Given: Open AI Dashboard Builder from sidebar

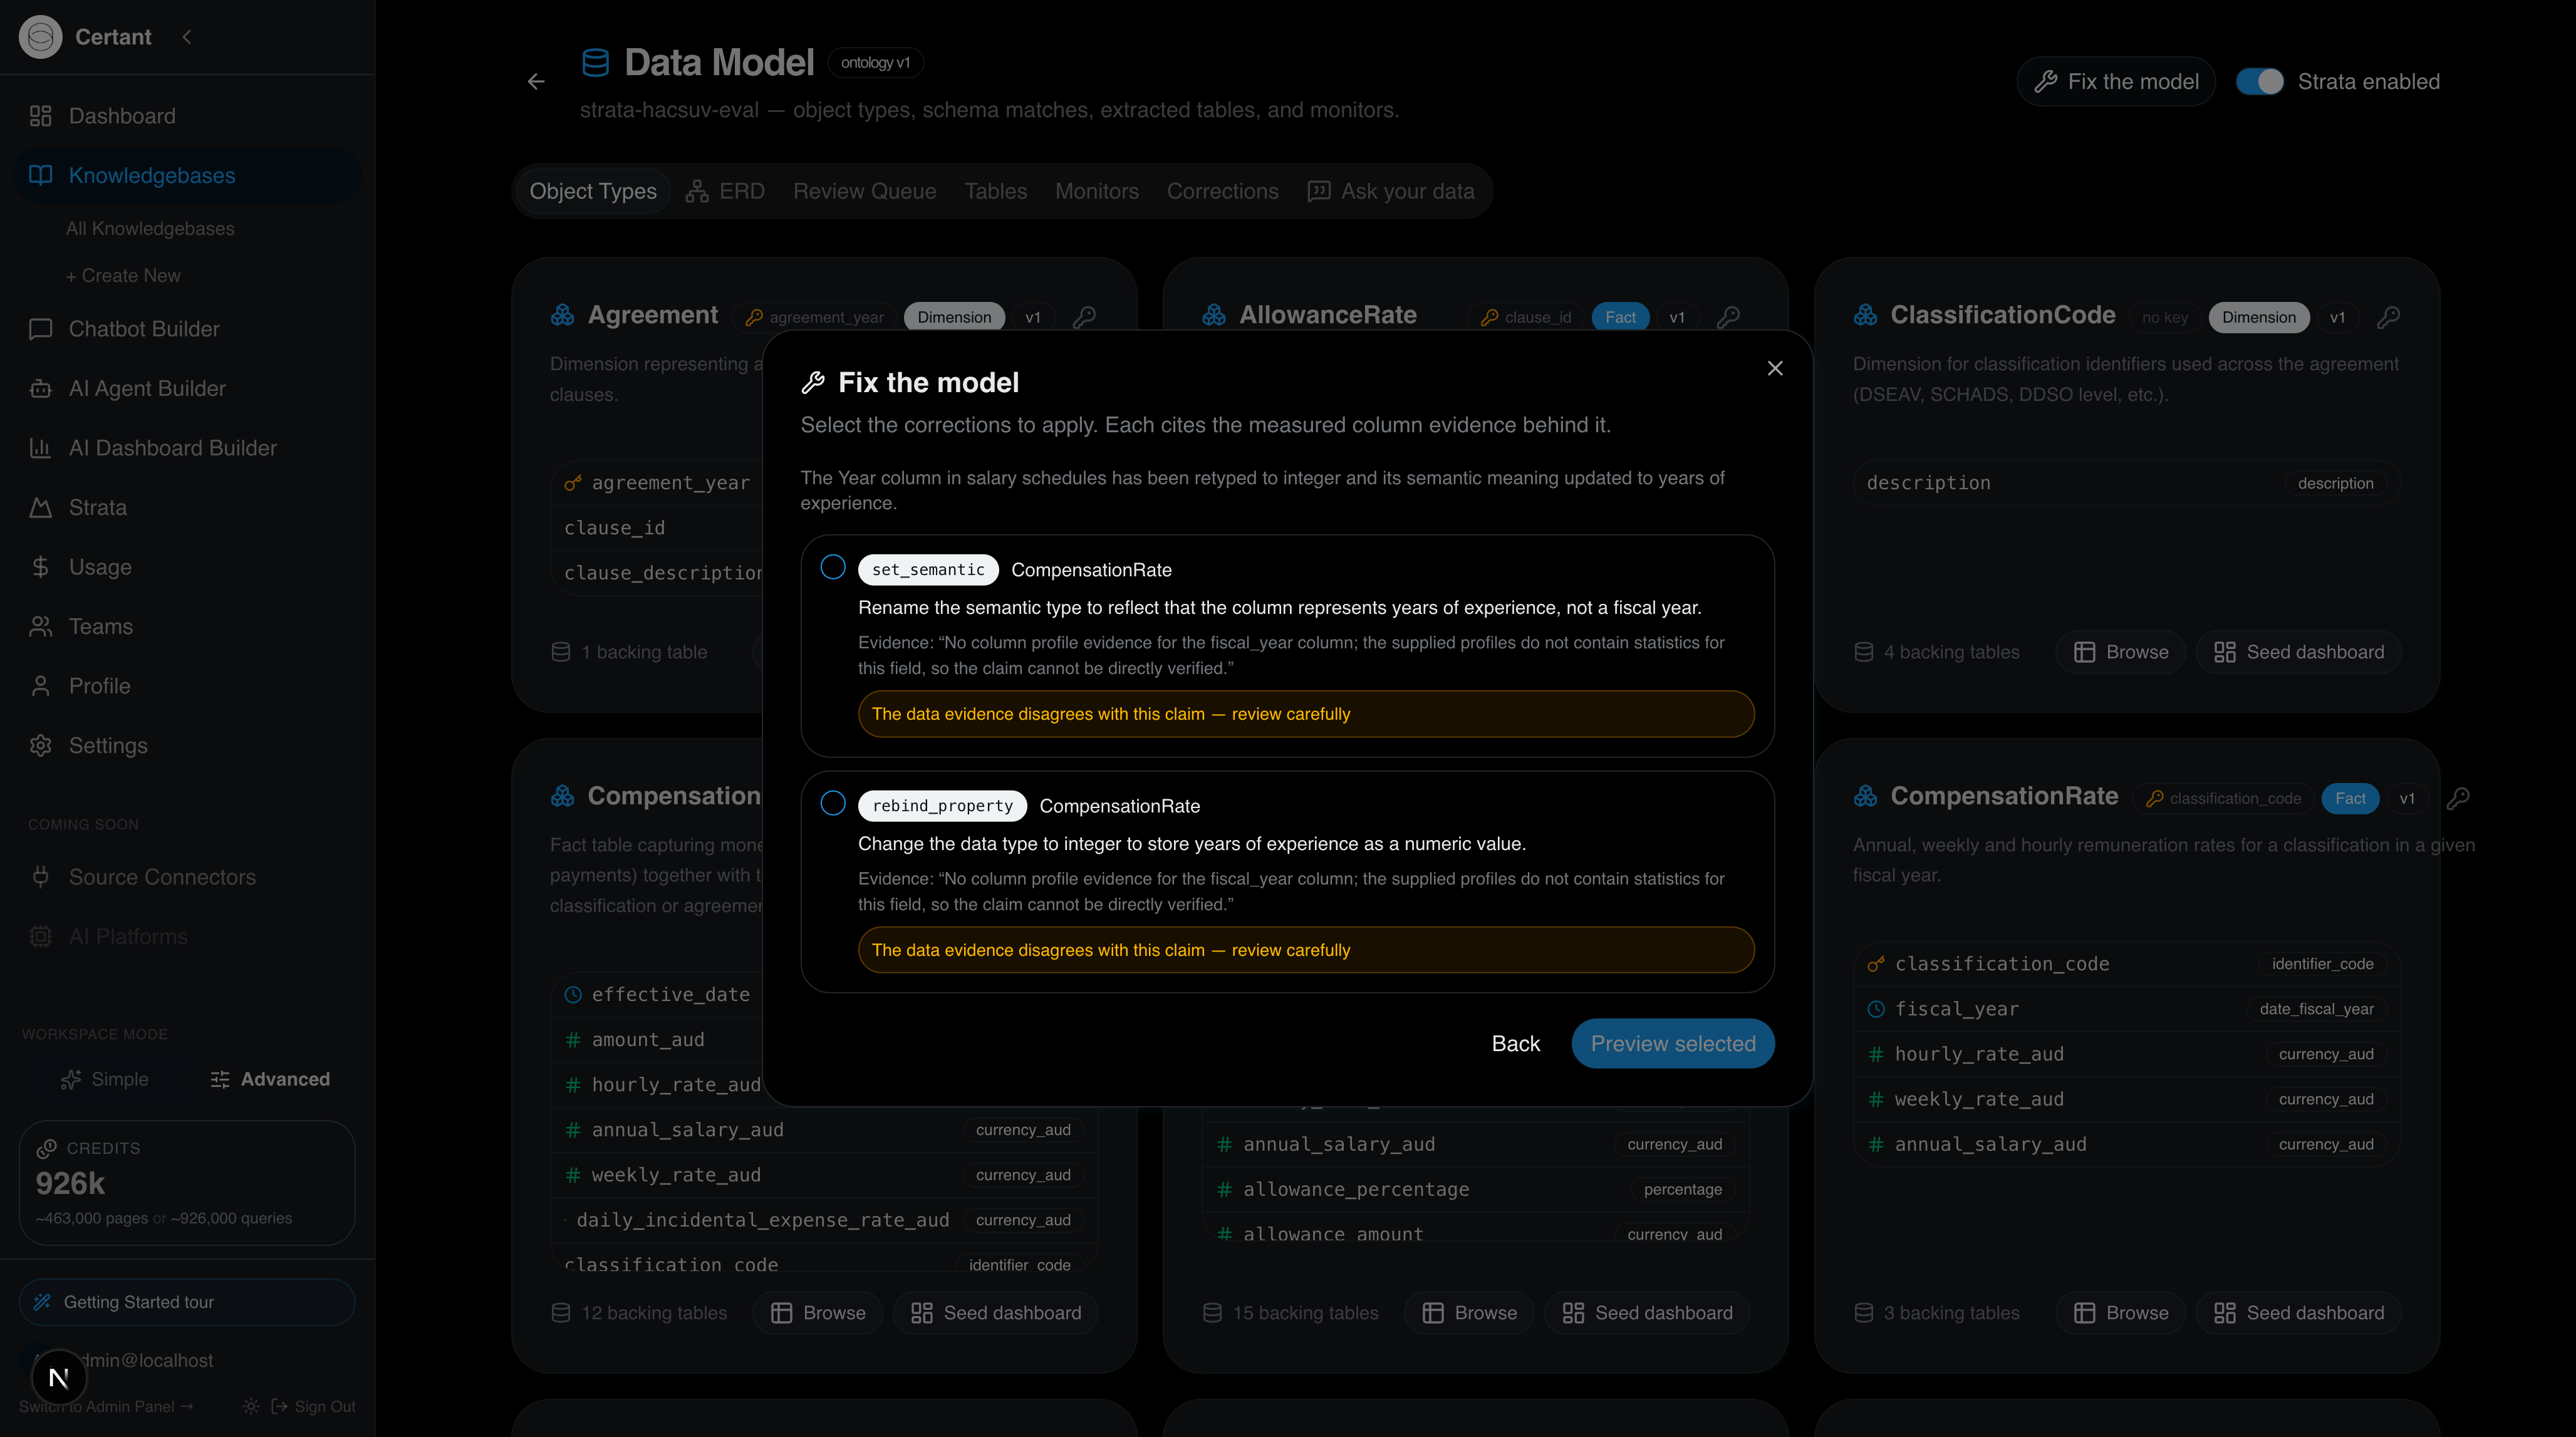Looking at the screenshot, I should 188,448.
